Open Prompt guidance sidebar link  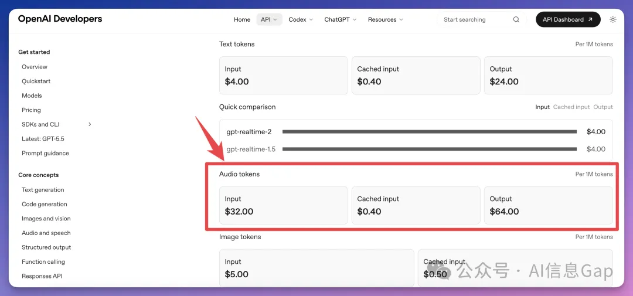pos(46,154)
